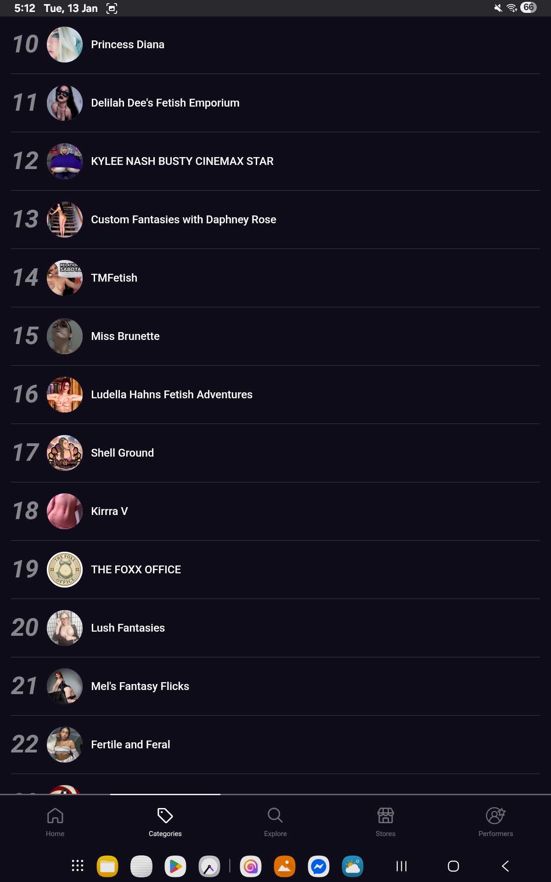Tap THE FOXX OFFICE logo thumbnail
Viewport: 551px width, 882px height.
click(x=65, y=570)
